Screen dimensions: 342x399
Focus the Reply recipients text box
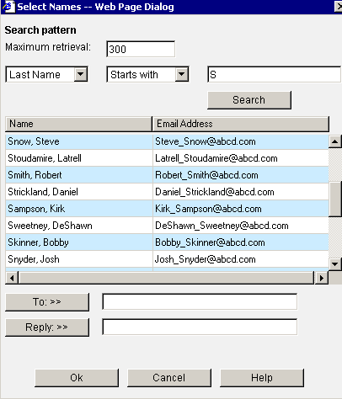click(200, 327)
